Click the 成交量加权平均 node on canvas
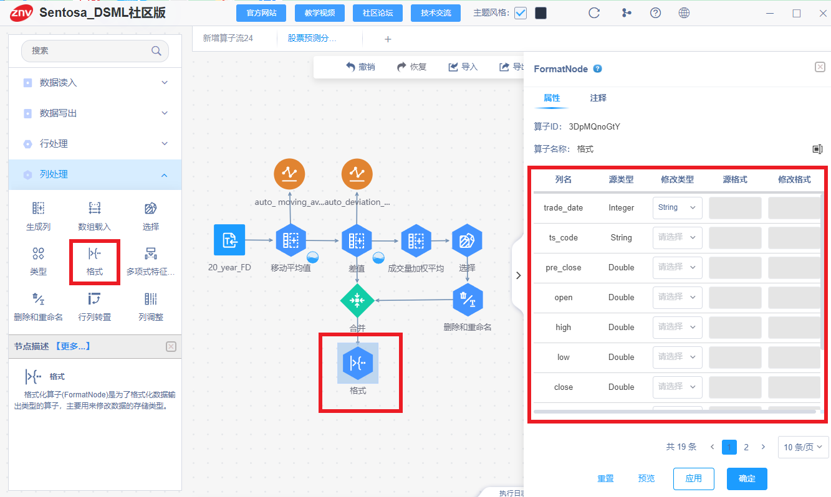This screenshot has width=831, height=497. coord(416,240)
